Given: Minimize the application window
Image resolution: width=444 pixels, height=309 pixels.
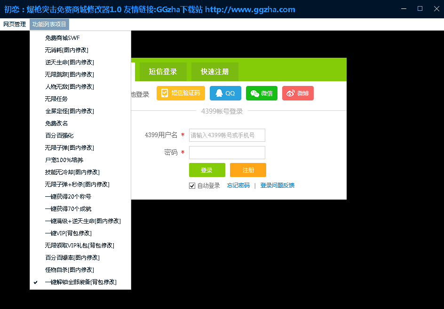Looking at the screenshot, I should pos(404,9).
